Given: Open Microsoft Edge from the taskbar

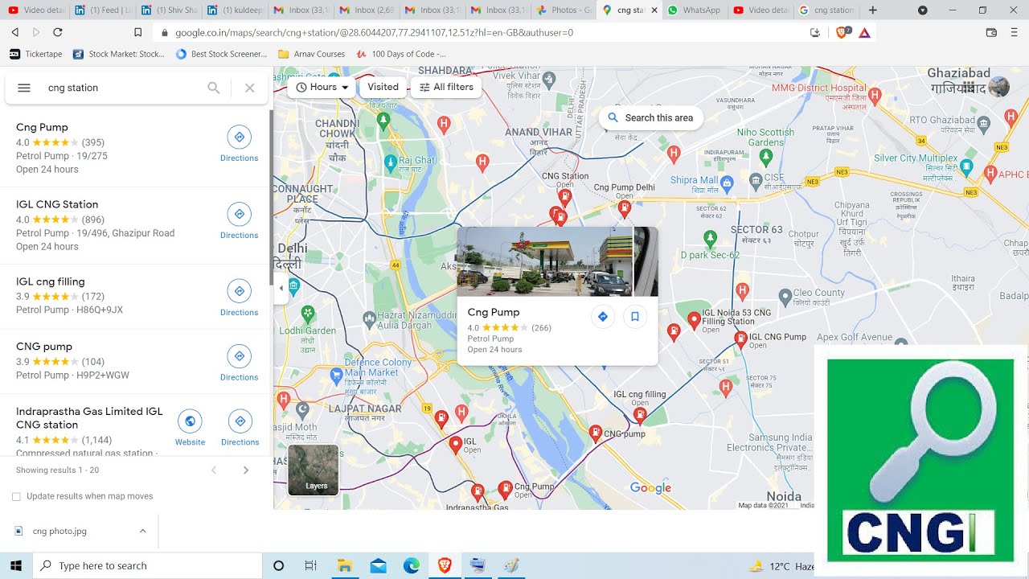Looking at the screenshot, I should [412, 565].
